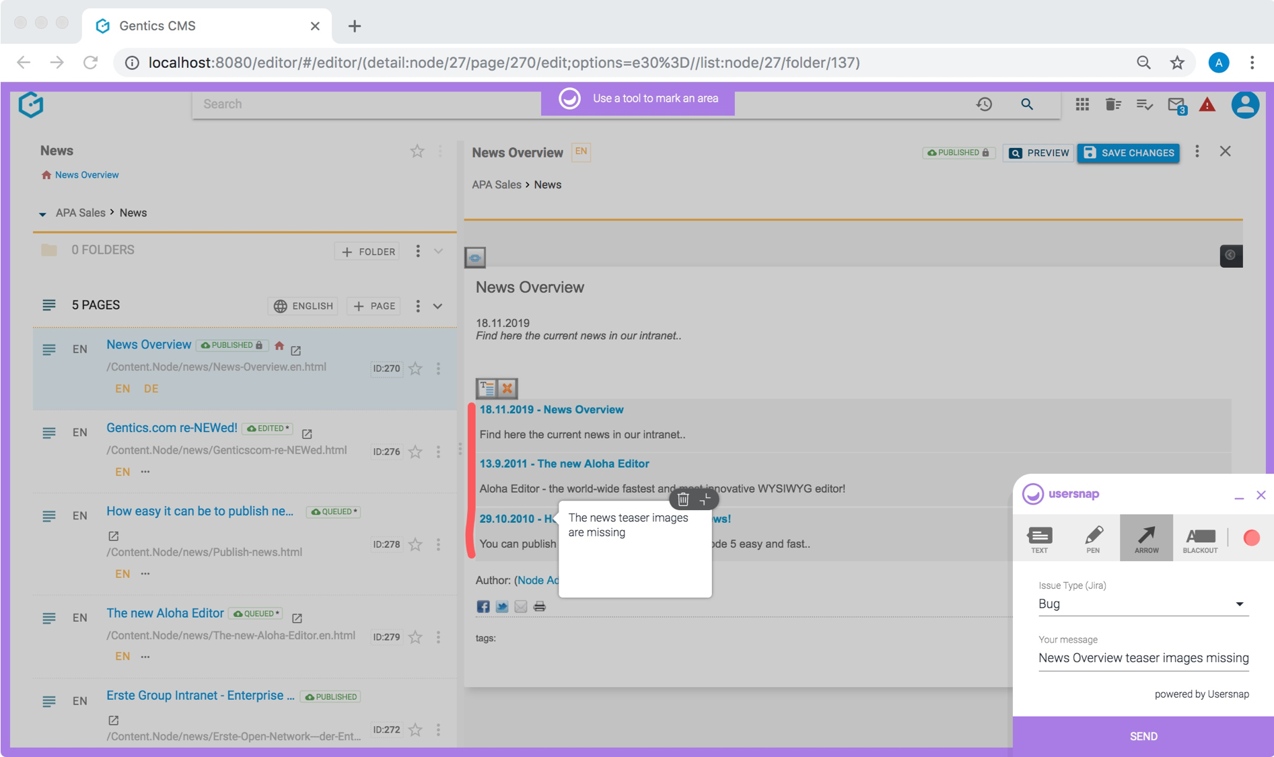Delete the tag with the red X icon

click(x=507, y=388)
